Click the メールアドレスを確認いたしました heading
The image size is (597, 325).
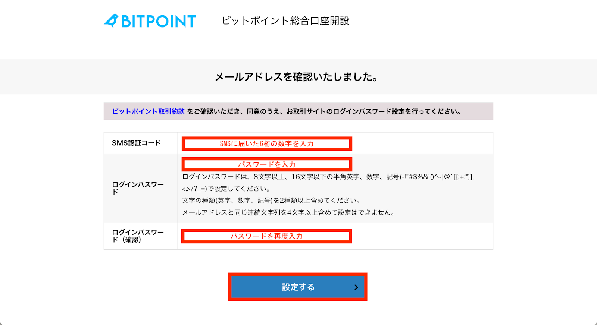(297, 77)
